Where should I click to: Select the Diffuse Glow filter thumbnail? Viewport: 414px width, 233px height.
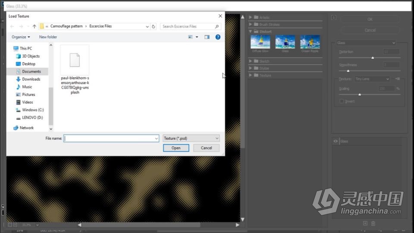click(x=260, y=42)
